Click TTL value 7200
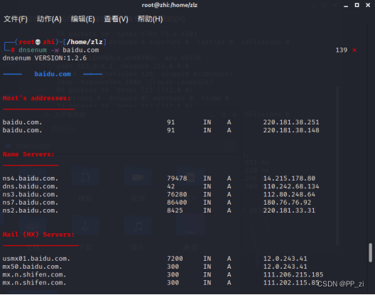Viewport: 375px width, 295px height. pyautogui.click(x=175, y=259)
